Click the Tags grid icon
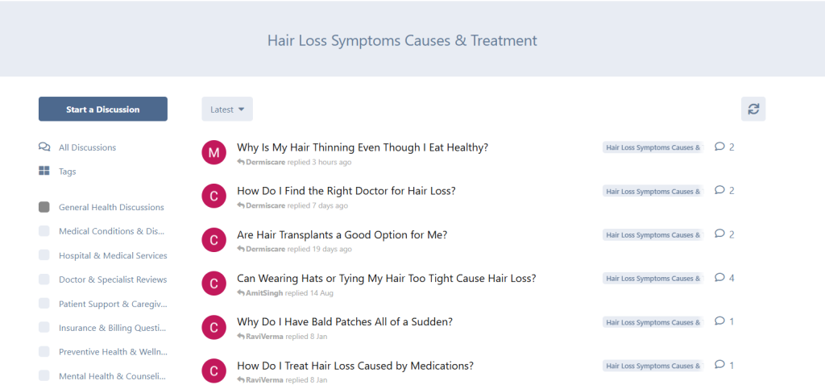 [44, 172]
